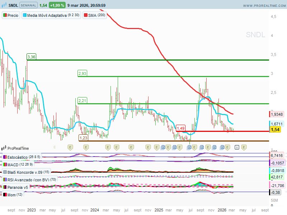Image resolution: width=287 pixels, height=215 pixels.
Task: Click the E event marker above nov 2024
Action: click(148, 147)
